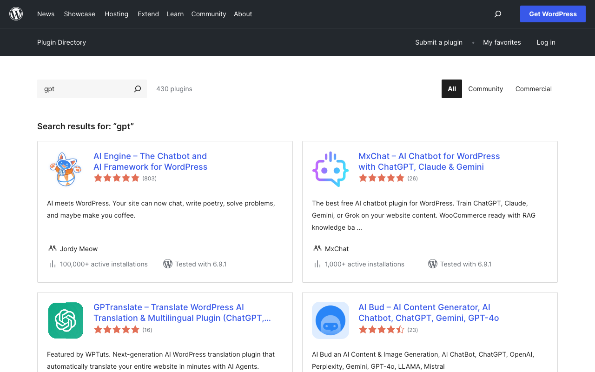Open the AI Bud plugin title link
The image size is (595, 372).
click(x=429, y=312)
